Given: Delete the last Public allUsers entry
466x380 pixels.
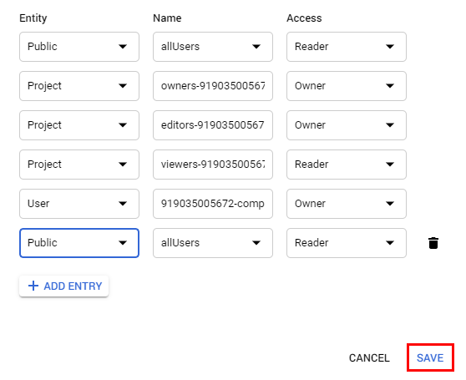Looking at the screenshot, I should coord(433,243).
